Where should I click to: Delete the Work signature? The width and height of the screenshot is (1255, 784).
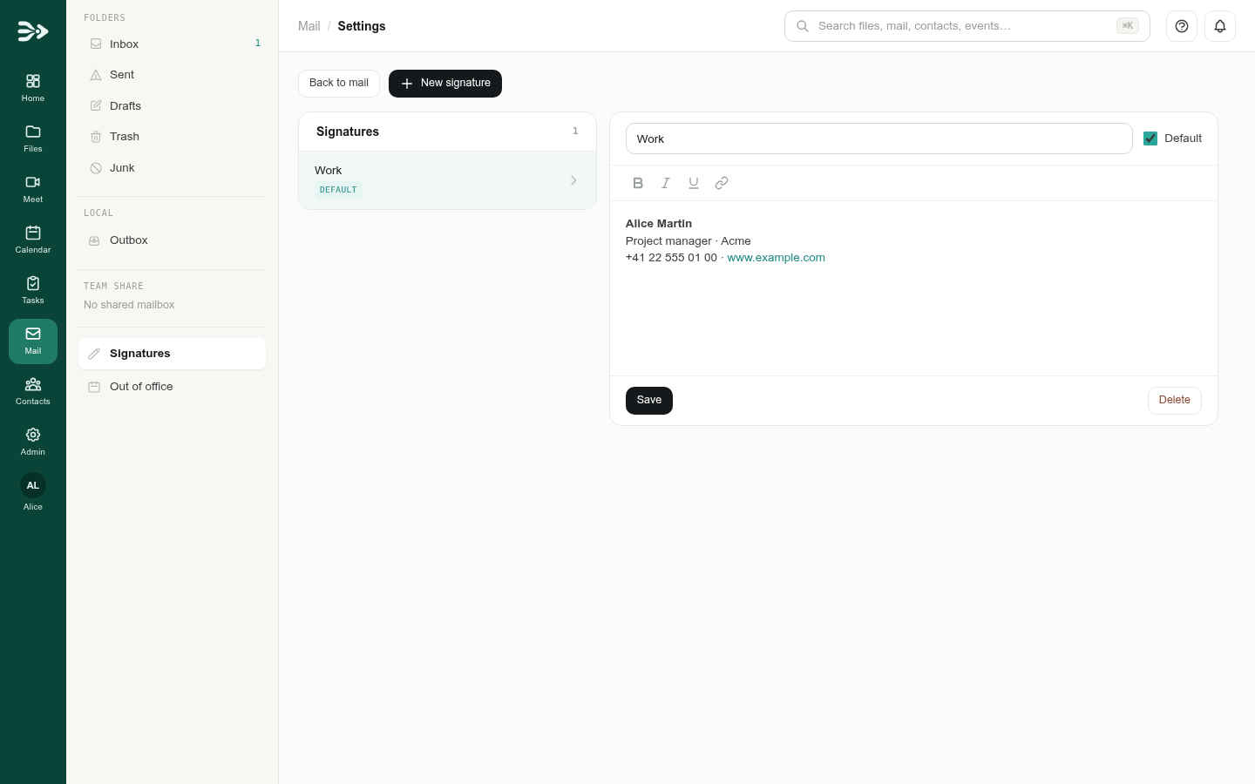pyautogui.click(x=1175, y=401)
